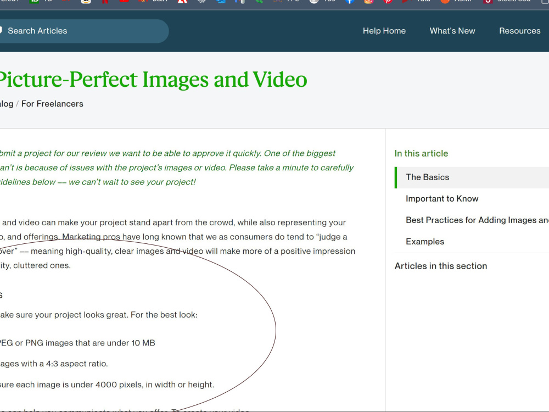The height and width of the screenshot is (412, 549).
Task: Click the italic green intro paragraph
Action: tap(177, 168)
